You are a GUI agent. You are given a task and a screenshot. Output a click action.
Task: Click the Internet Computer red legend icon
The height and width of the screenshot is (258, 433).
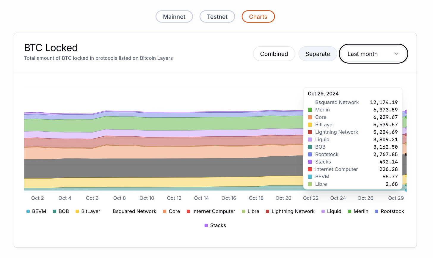(188, 212)
